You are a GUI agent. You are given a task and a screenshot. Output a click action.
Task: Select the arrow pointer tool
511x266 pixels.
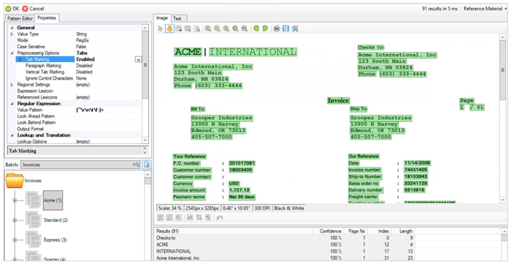pos(160,29)
